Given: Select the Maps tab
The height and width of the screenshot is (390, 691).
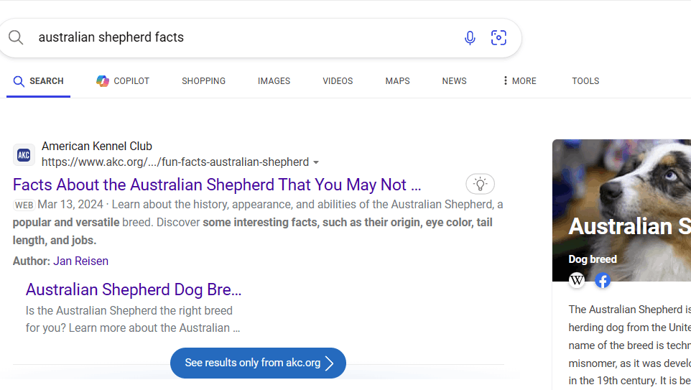Looking at the screenshot, I should pyautogui.click(x=397, y=81).
